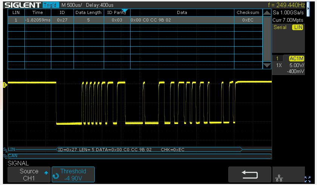Click the S1 LIN decode bus label
The height and width of the screenshot is (185, 317).
(x=9, y=150)
